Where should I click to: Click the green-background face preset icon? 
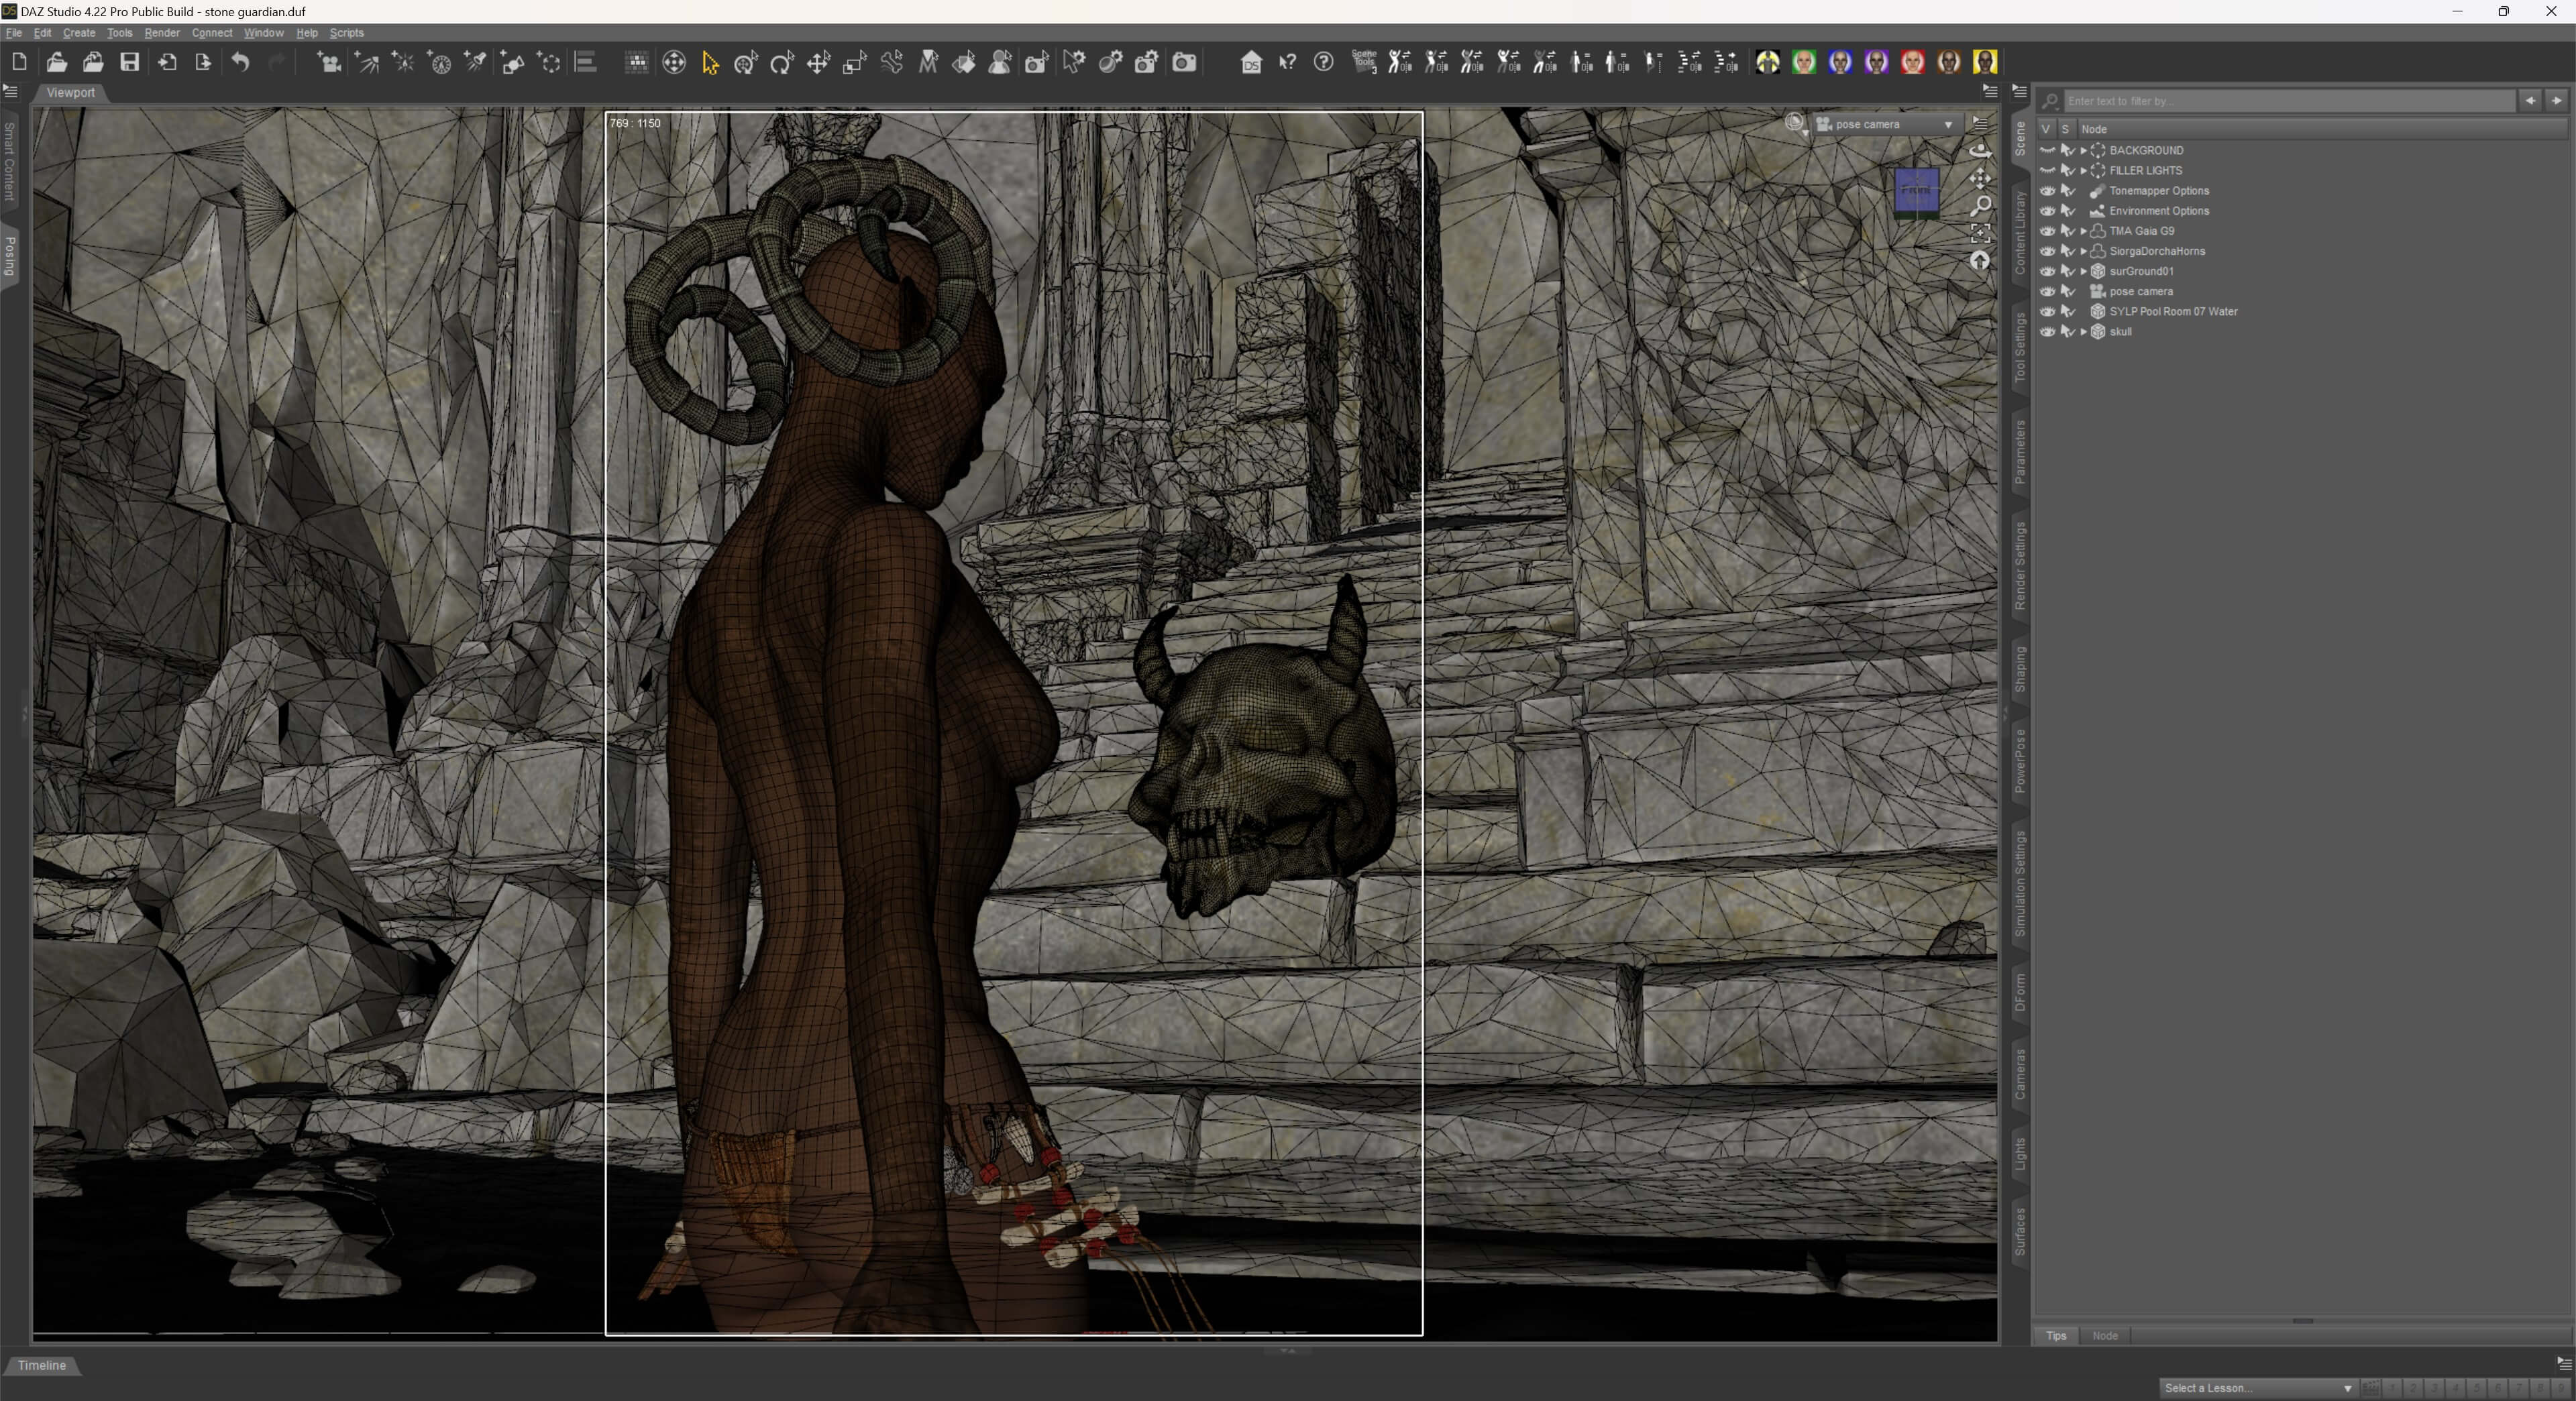point(1804,62)
